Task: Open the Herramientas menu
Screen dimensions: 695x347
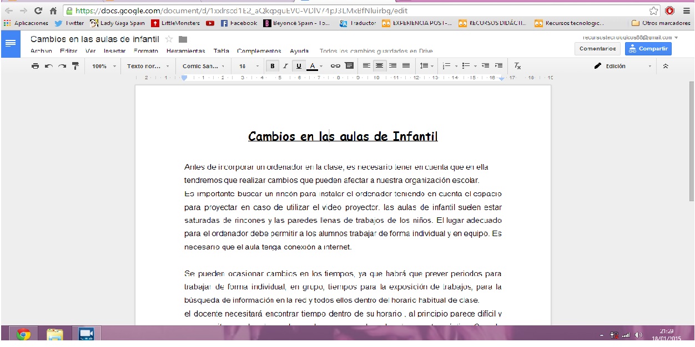Action: (x=185, y=51)
